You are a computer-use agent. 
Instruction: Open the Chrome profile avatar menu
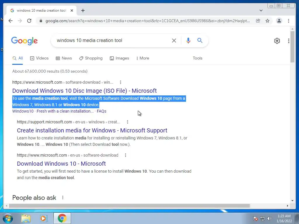(x=279, y=21)
